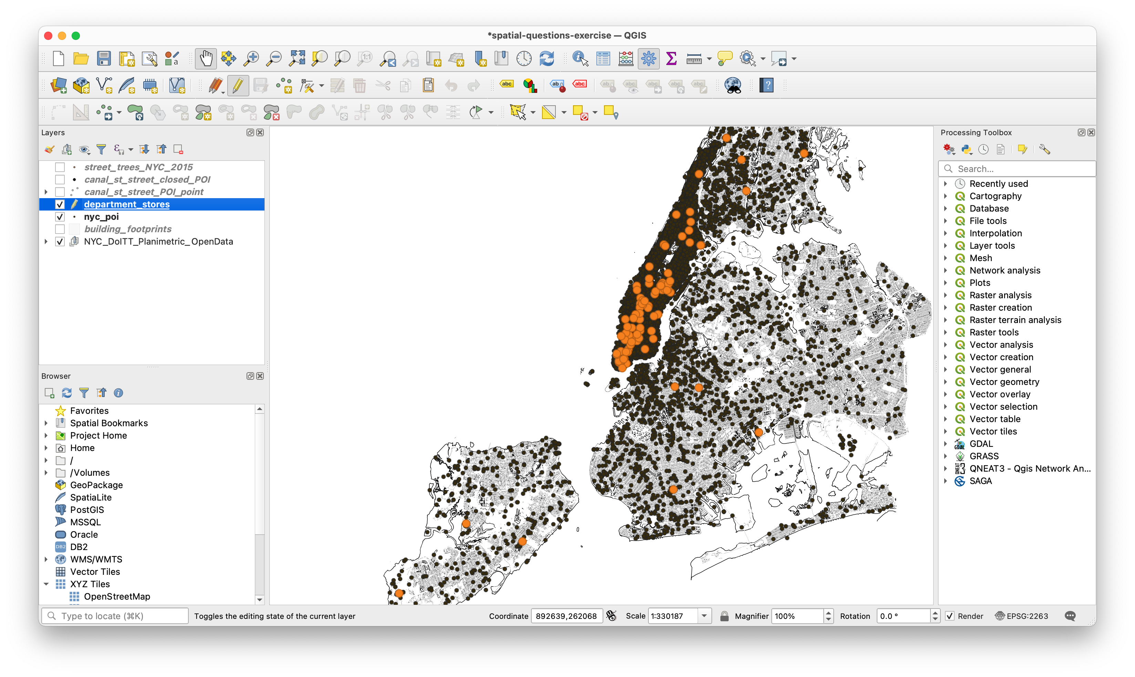The image size is (1135, 677).
Task: Select the building_footprints layer
Action: [x=128, y=229]
